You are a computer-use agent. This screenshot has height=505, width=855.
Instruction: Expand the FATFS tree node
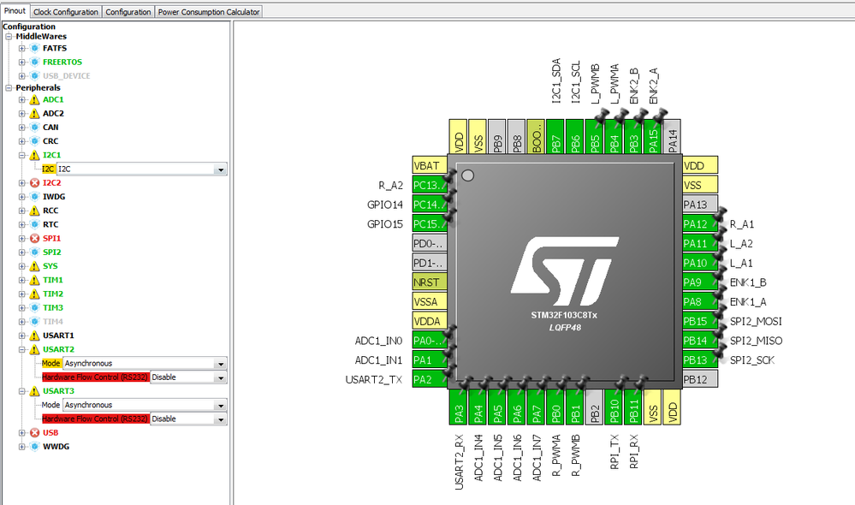pos(21,48)
